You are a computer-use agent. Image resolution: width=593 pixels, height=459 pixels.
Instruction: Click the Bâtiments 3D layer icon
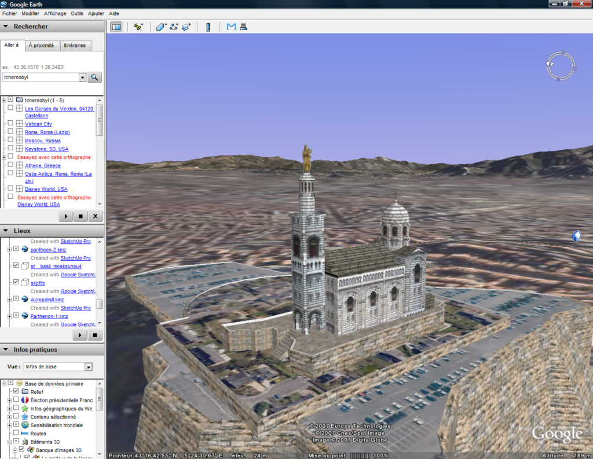coord(25,442)
